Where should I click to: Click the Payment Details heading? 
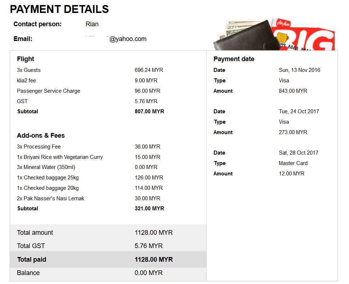(x=59, y=9)
